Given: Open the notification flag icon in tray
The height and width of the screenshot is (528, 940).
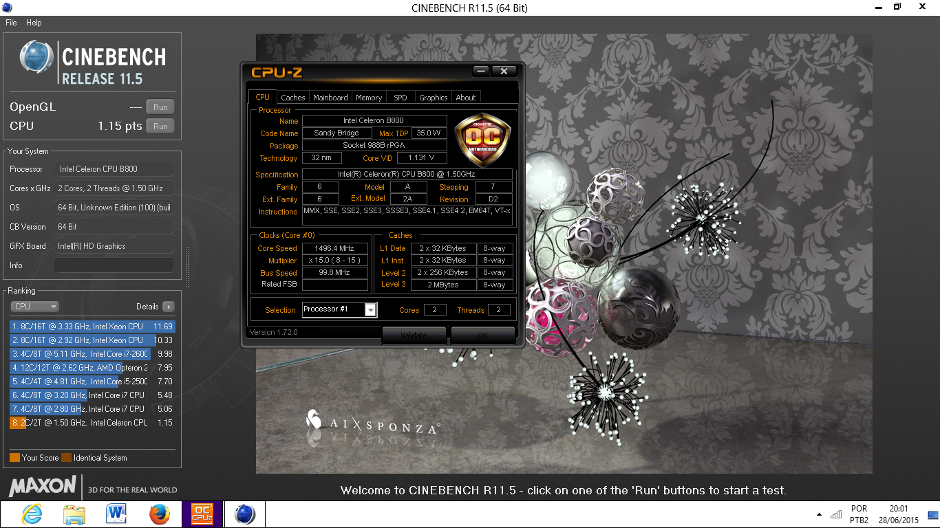Looking at the screenshot, I should click(932, 514).
